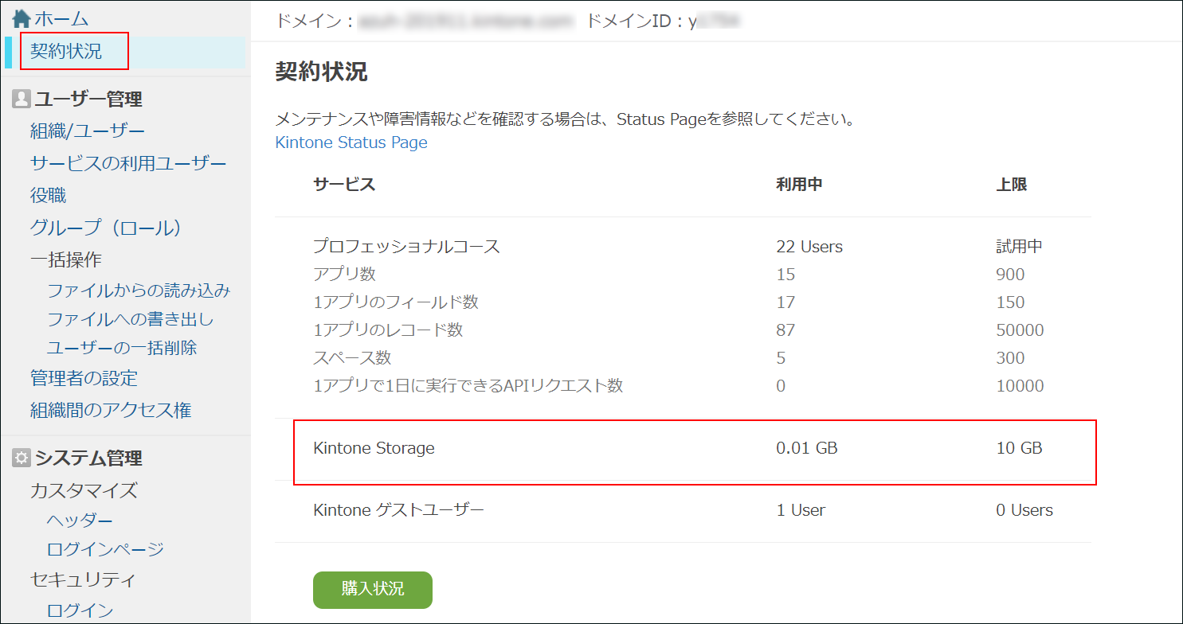Click the green 購入状況 button
The image size is (1183, 624).
pyautogui.click(x=372, y=590)
